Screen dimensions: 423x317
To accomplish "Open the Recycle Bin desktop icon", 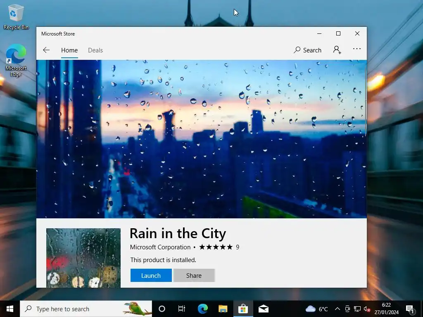I will (16, 17).
